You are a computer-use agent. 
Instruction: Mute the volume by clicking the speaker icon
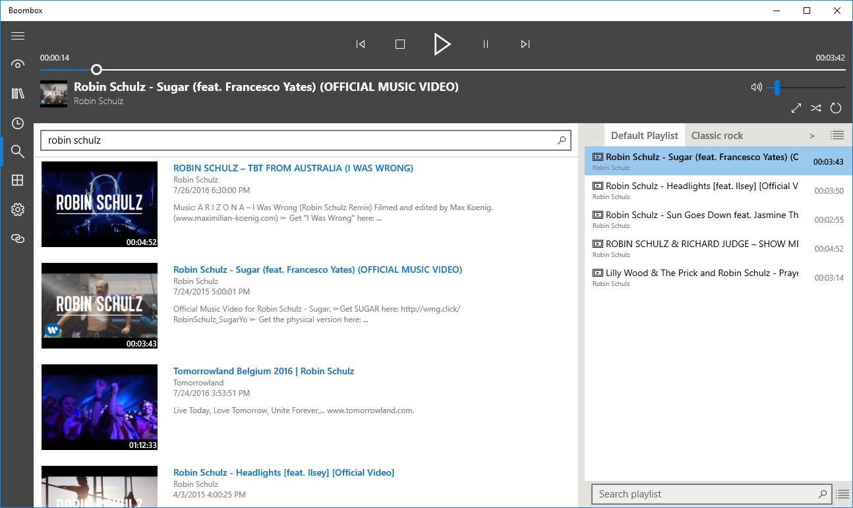click(x=756, y=86)
